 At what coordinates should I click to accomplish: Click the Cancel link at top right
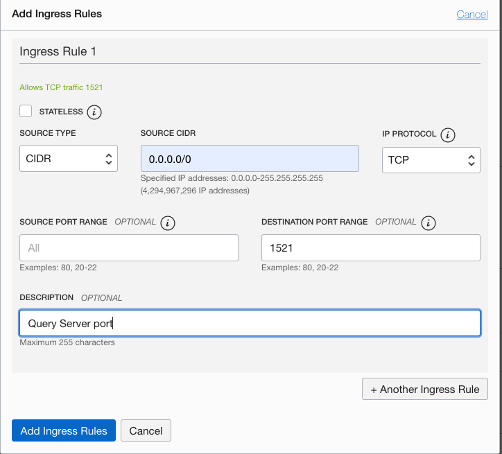pyautogui.click(x=471, y=15)
